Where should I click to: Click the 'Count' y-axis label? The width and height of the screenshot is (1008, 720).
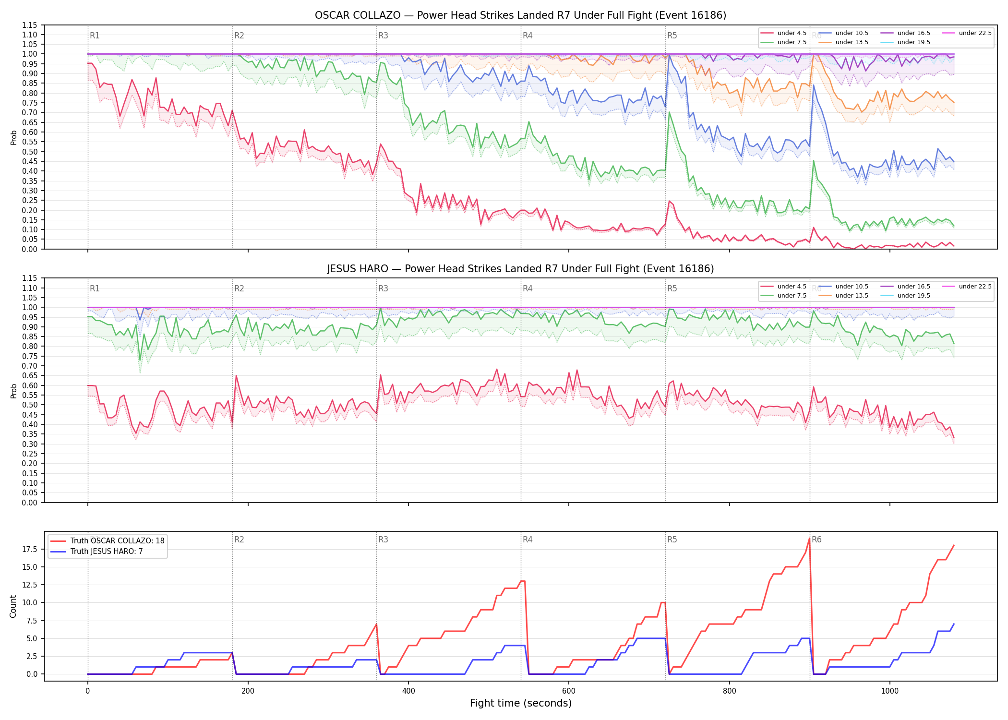(x=13, y=606)
